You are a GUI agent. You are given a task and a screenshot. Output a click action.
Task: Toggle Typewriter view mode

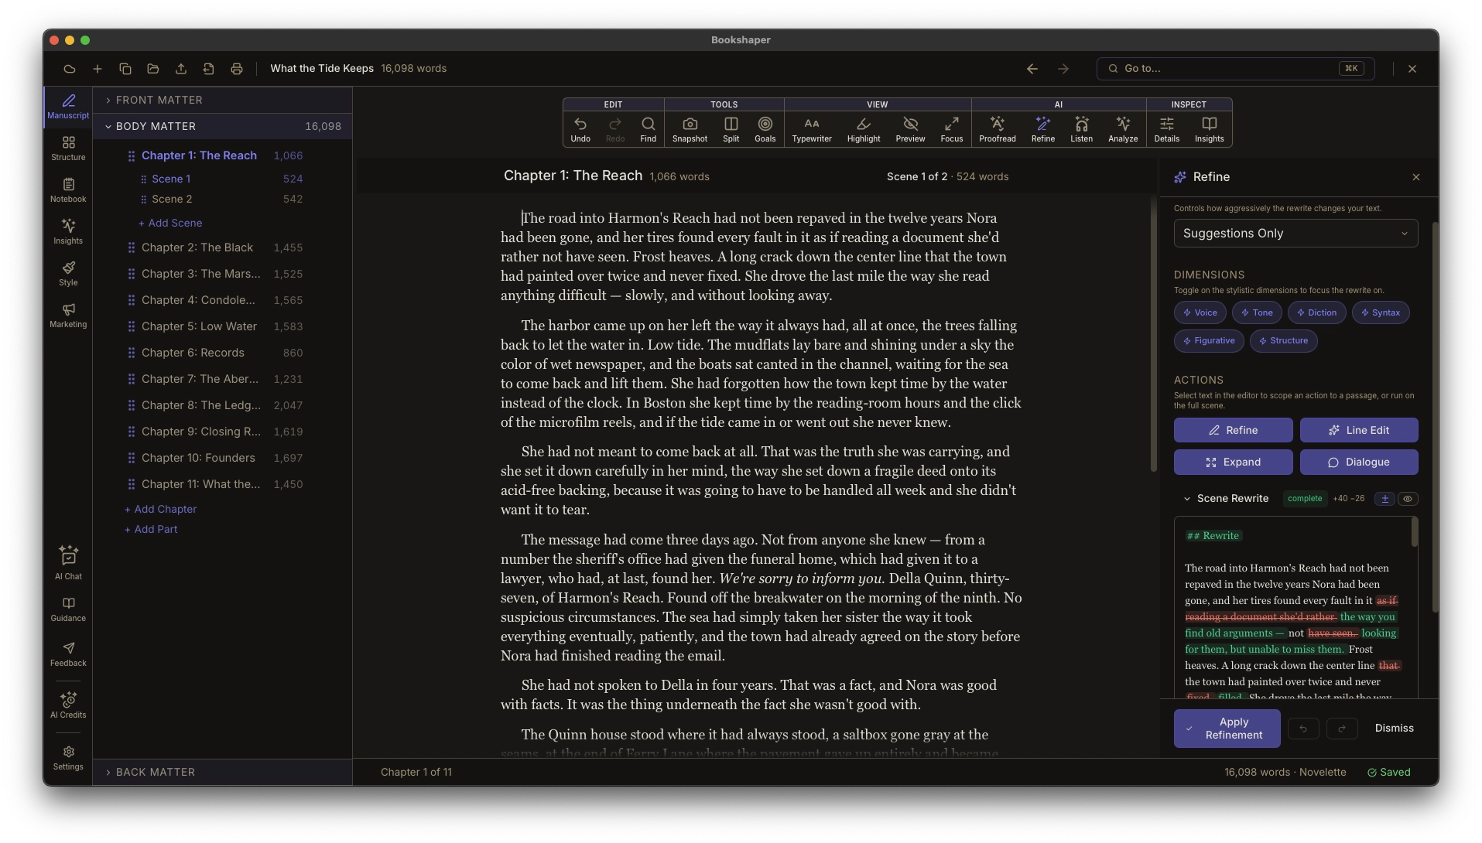tap(811, 129)
